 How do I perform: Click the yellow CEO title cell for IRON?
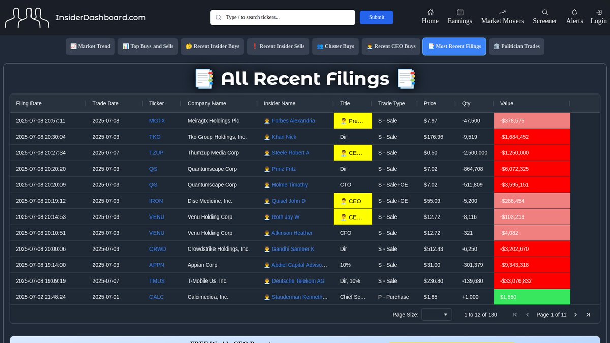coord(353,201)
